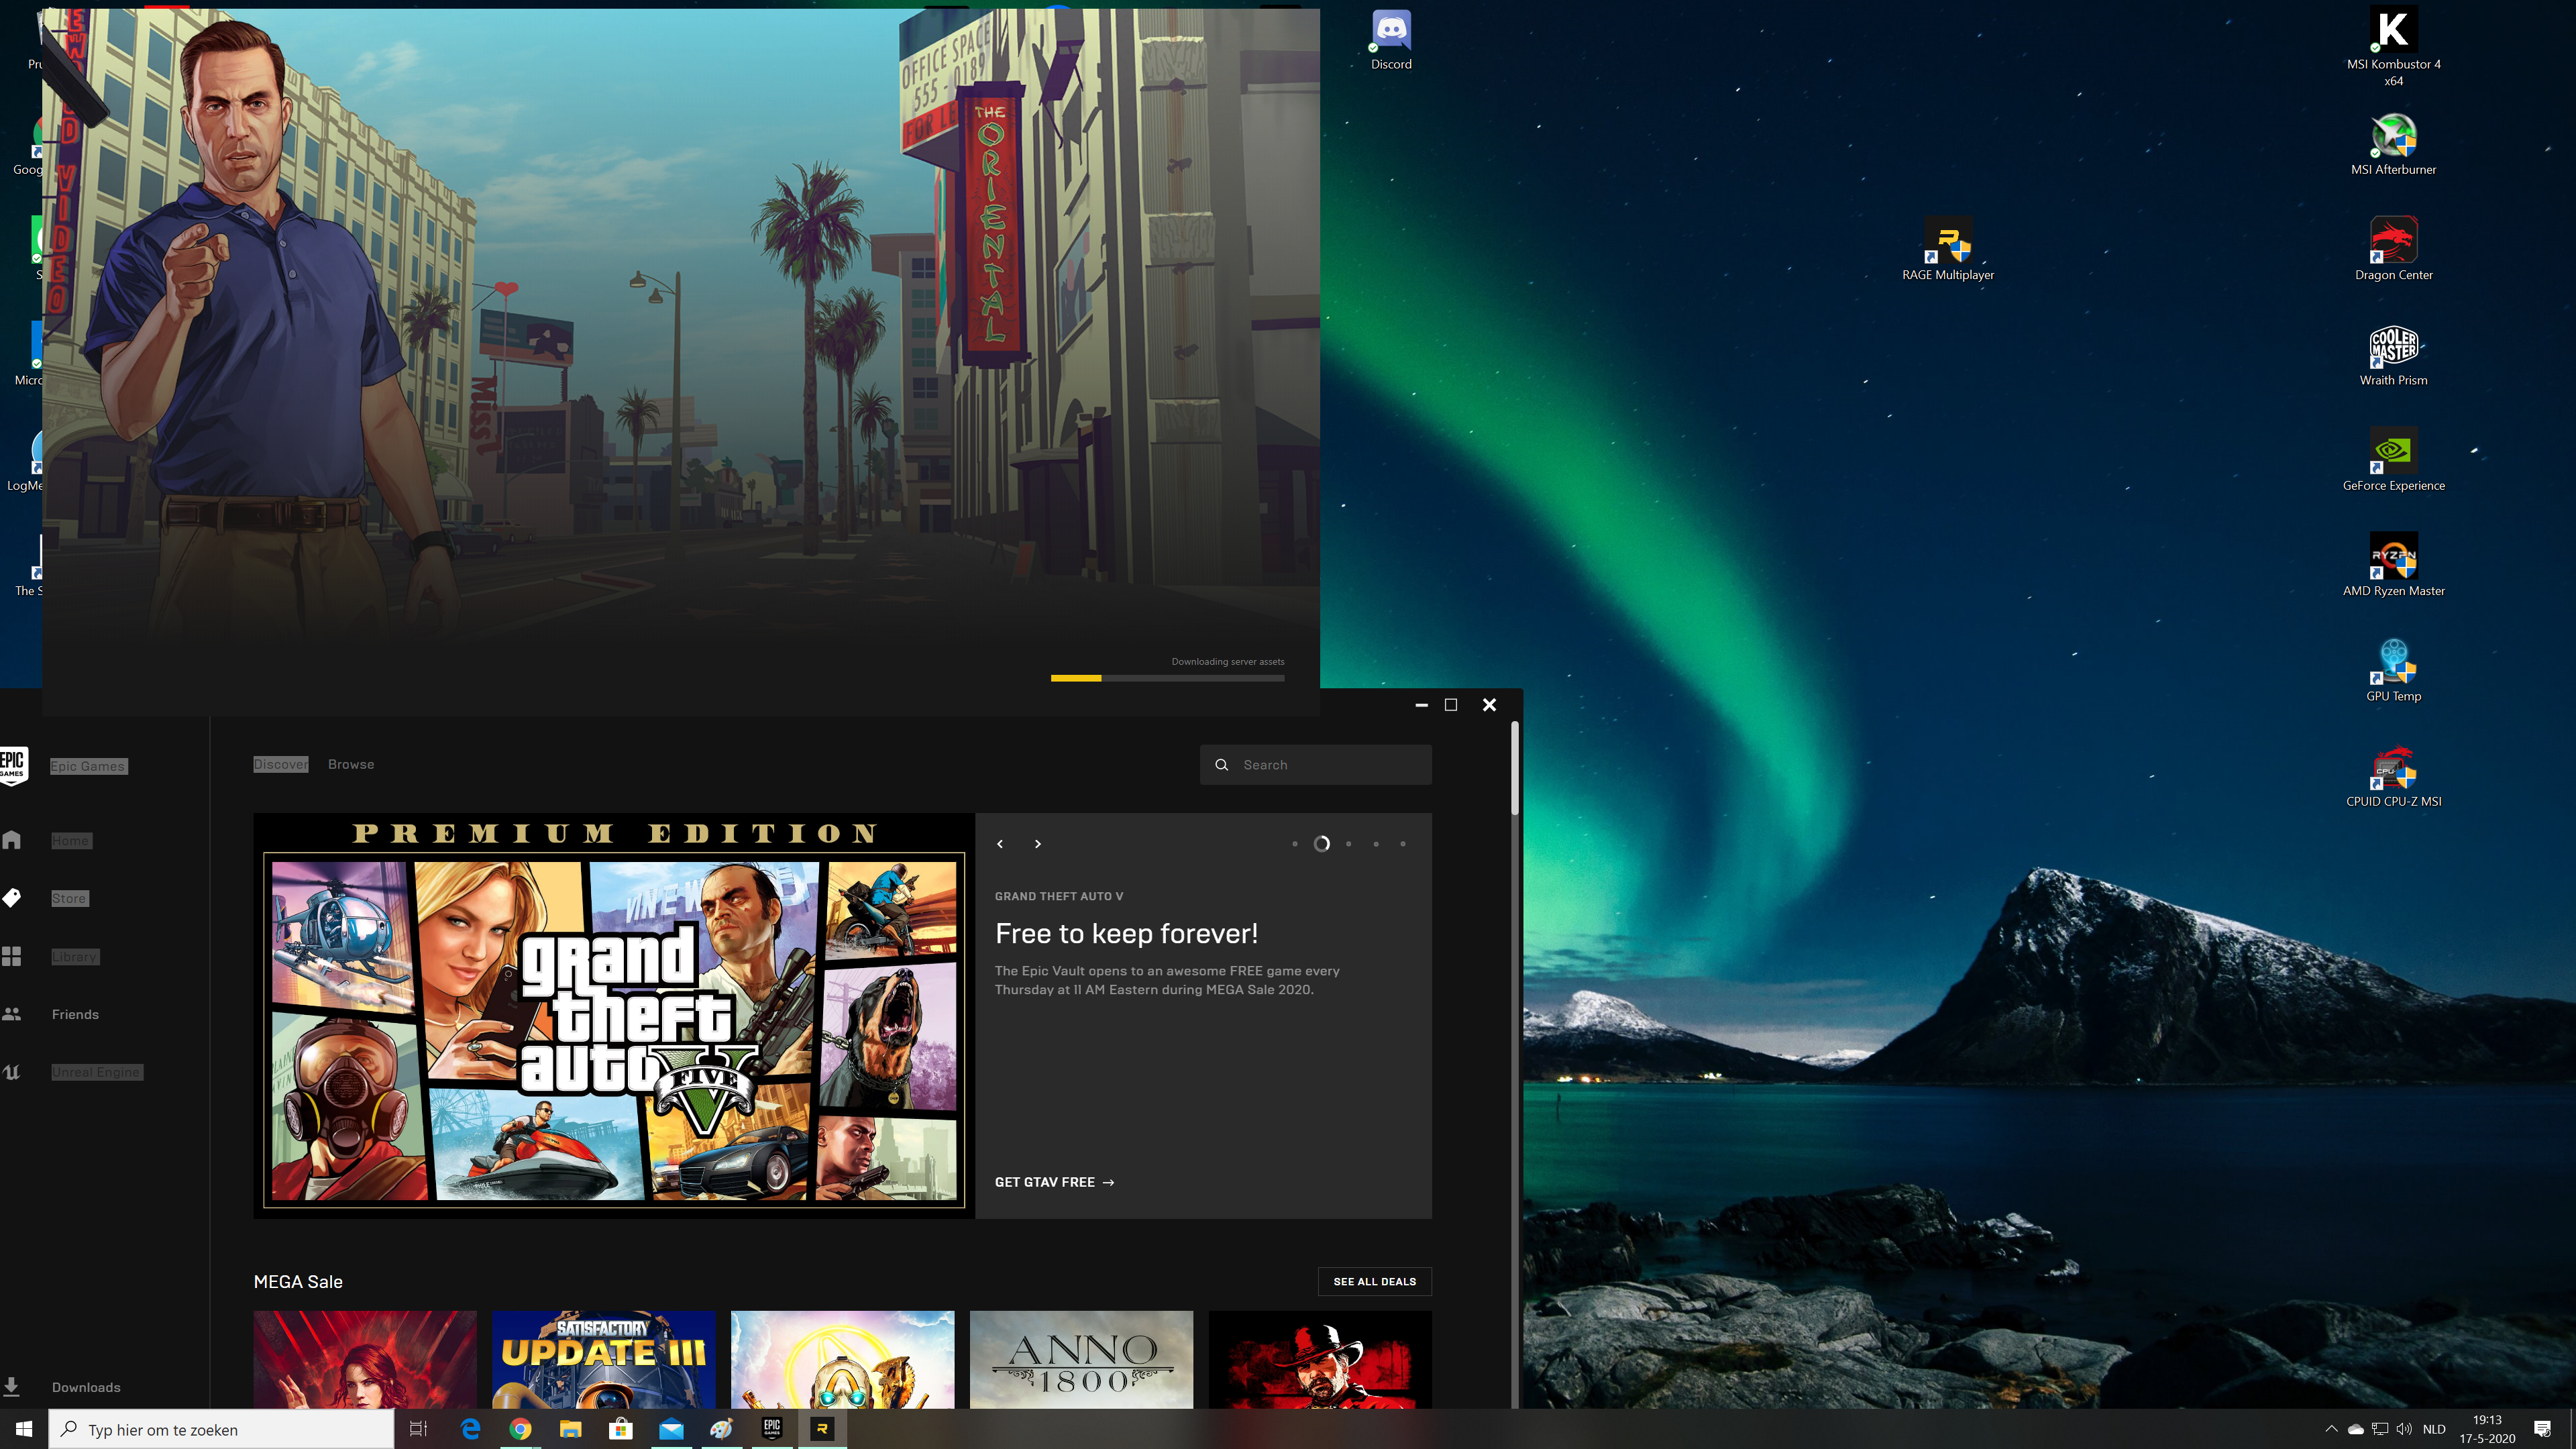Open the volume control in system tray
Viewport: 2576px width, 1449px height.
click(x=2404, y=1429)
